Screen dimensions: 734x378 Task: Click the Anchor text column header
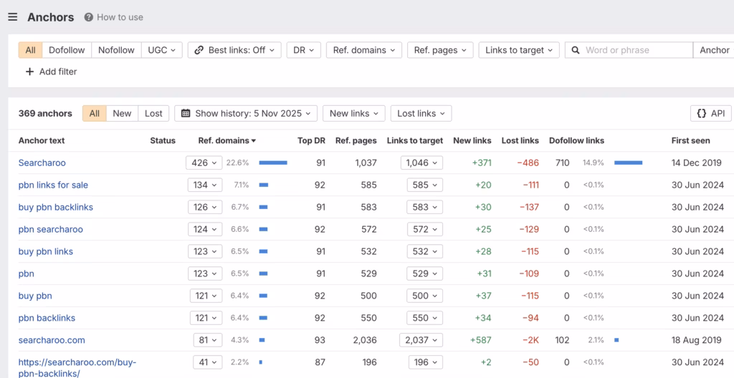pos(42,140)
